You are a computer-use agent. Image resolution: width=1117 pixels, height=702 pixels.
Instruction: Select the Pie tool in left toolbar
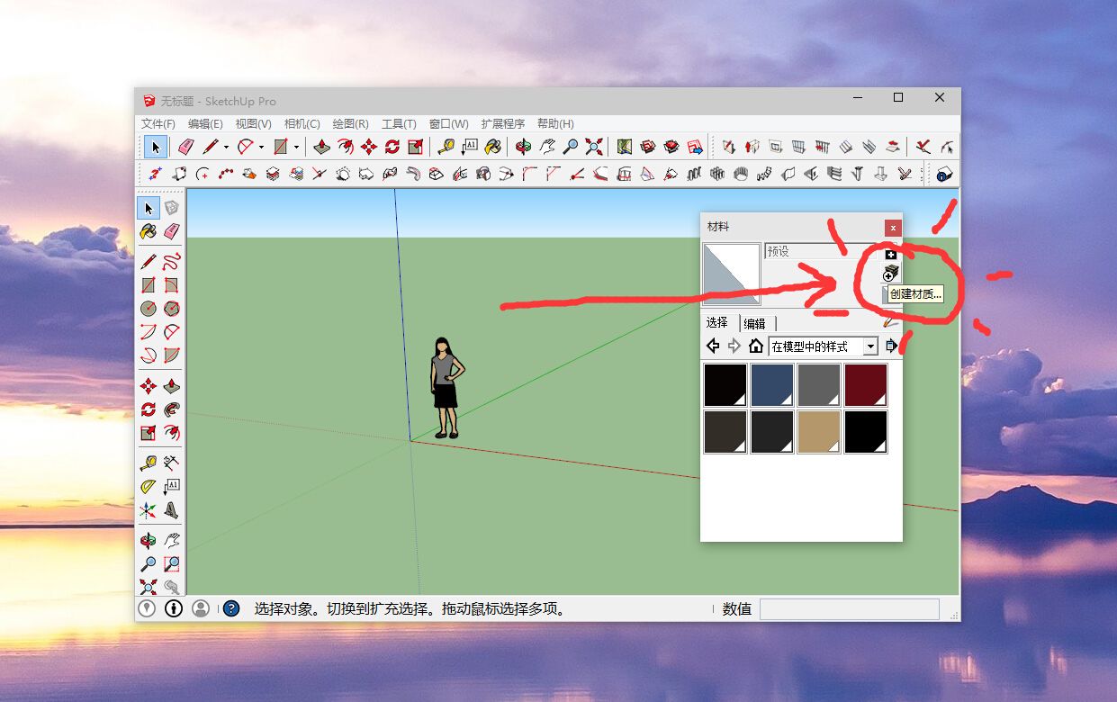(172, 355)
